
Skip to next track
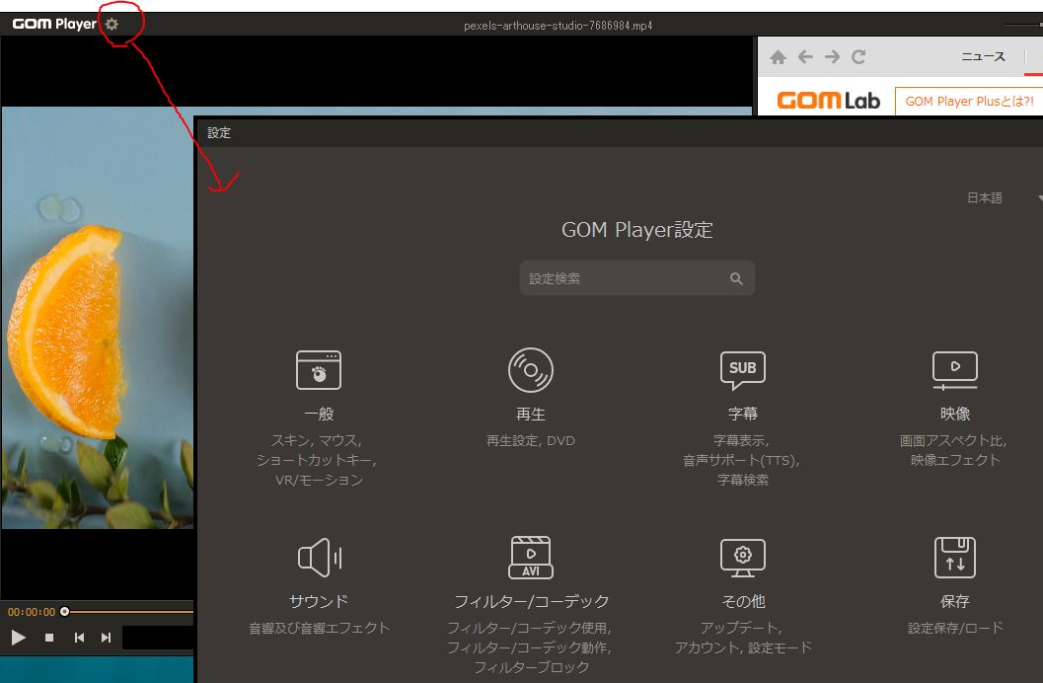pyautogui.click(x=106, y=638)
